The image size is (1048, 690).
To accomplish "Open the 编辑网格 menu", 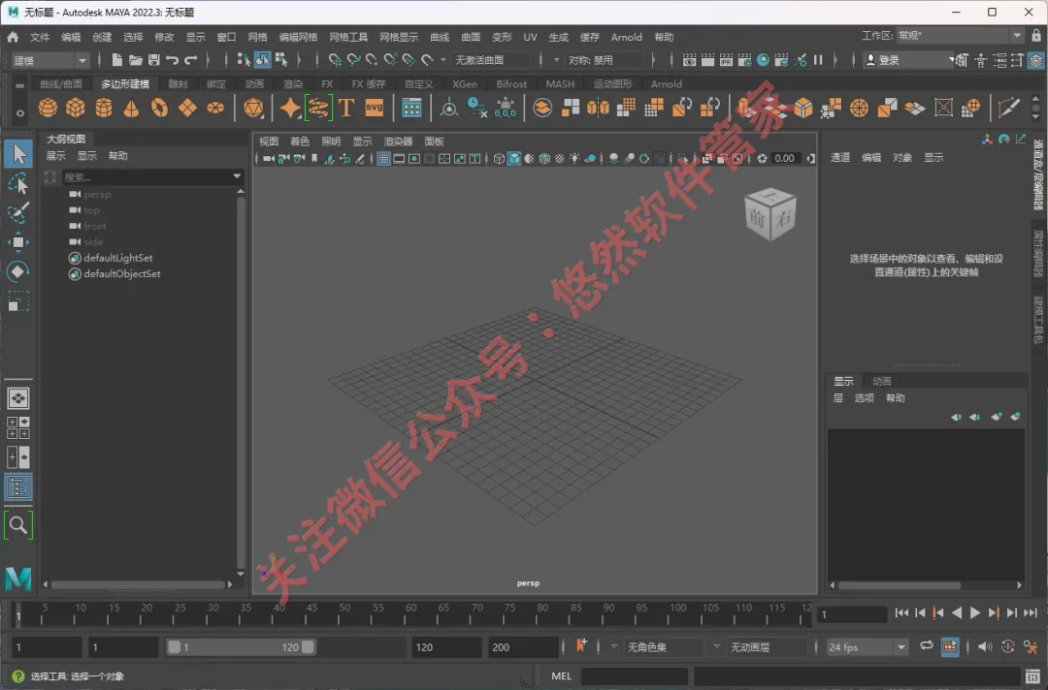I will 298,37.
